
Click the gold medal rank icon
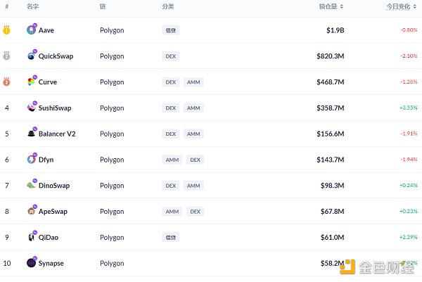(6, 30)
